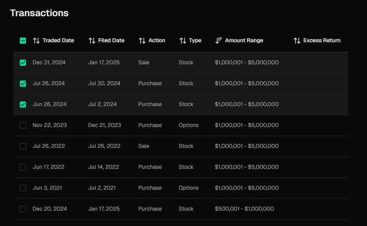This screenshot has height=226, width=367.
Task: Sort table by Traded Date header label
Action: click(x=58, y=41)
